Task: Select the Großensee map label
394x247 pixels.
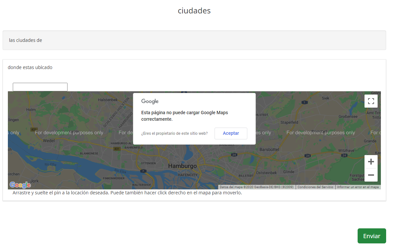Action: (348, 116)
